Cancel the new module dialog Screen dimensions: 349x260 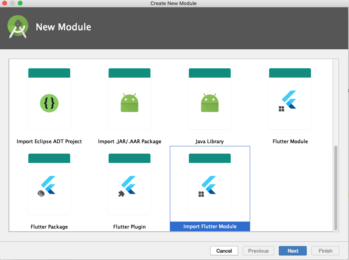point(224,251)
